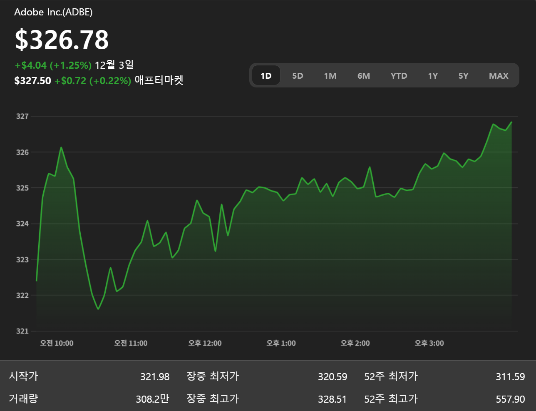Click the 321.98 opening price value
Viewport: 536px width, 411px height.
coord(155,377)
